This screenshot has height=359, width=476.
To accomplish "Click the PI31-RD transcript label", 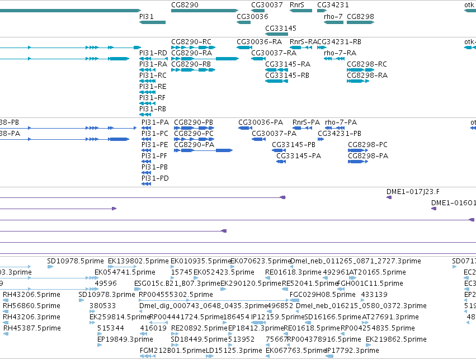I will pos(153,53).
